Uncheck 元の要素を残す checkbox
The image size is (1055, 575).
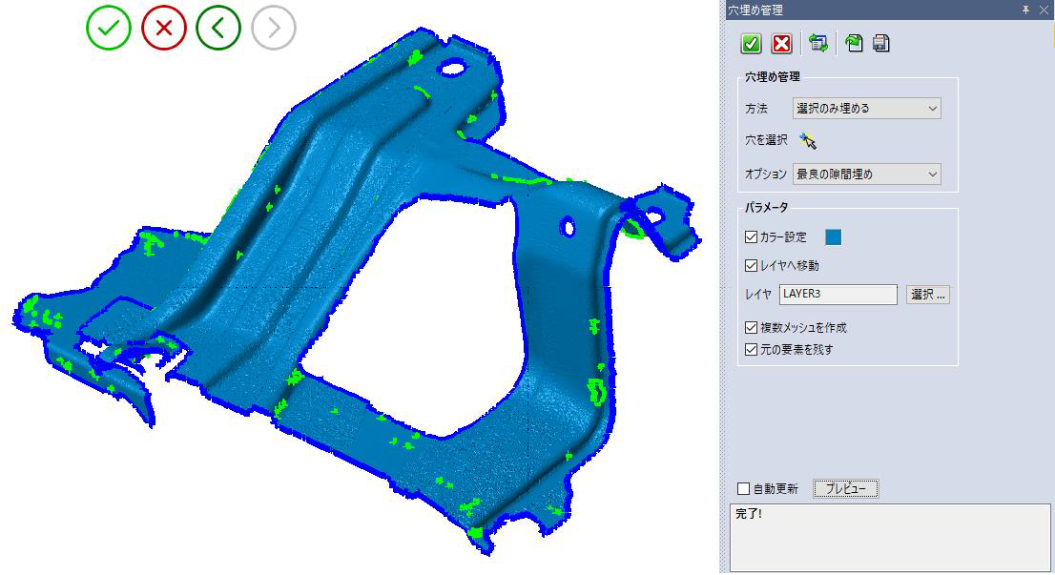pyautogui.click(x=751, y=350)
